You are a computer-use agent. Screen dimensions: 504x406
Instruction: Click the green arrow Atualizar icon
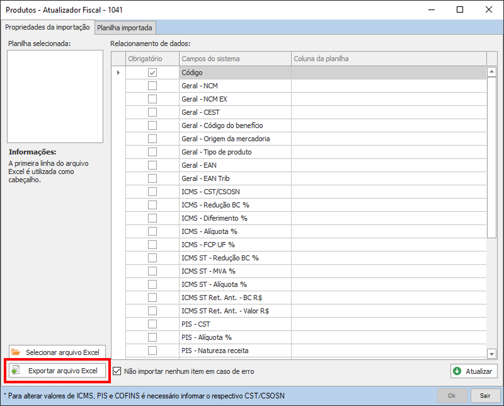(457, 371)
